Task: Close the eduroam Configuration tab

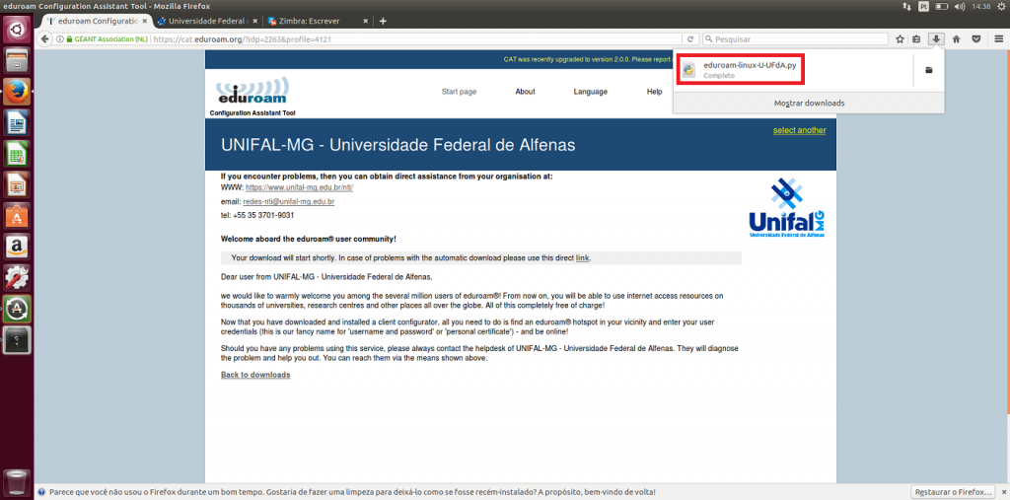Action: [x=144, y=21]
